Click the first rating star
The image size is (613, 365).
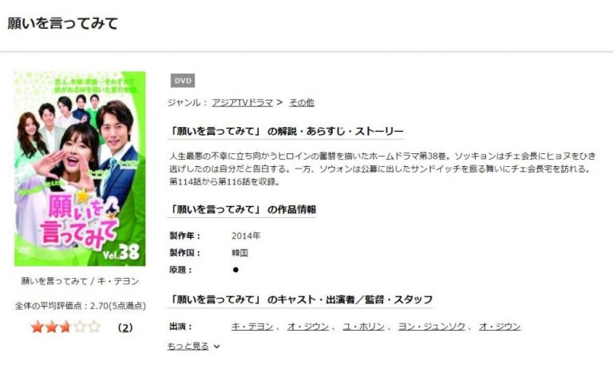(38, 327)
